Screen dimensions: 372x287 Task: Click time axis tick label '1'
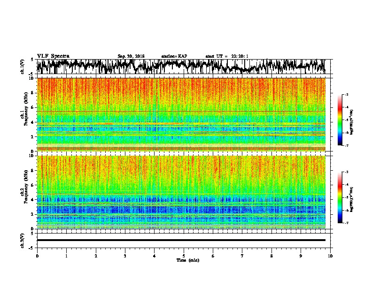pyautogui.click(x=66, y=256)
